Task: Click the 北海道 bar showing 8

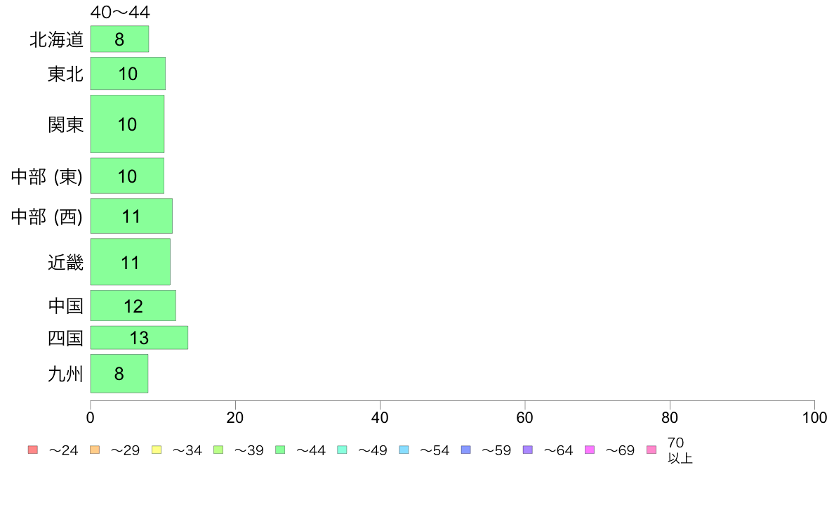Action: point(119,39)
